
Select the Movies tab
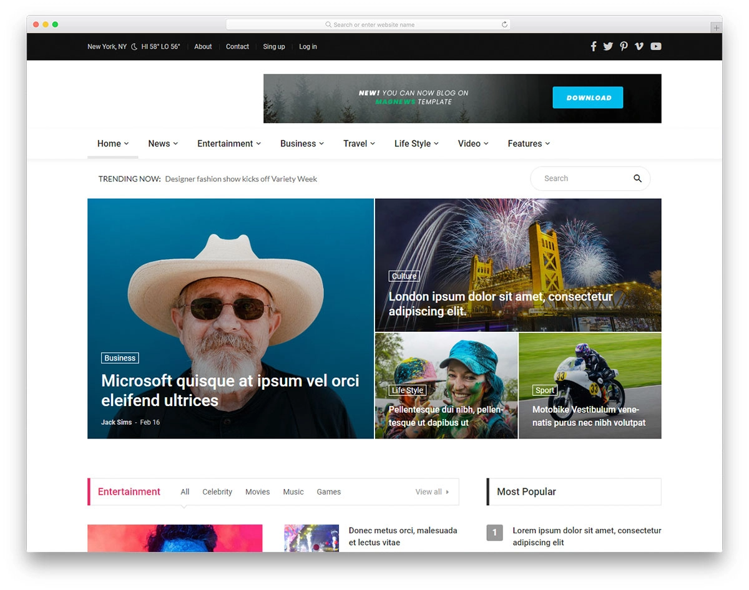[x=257, y=492]
